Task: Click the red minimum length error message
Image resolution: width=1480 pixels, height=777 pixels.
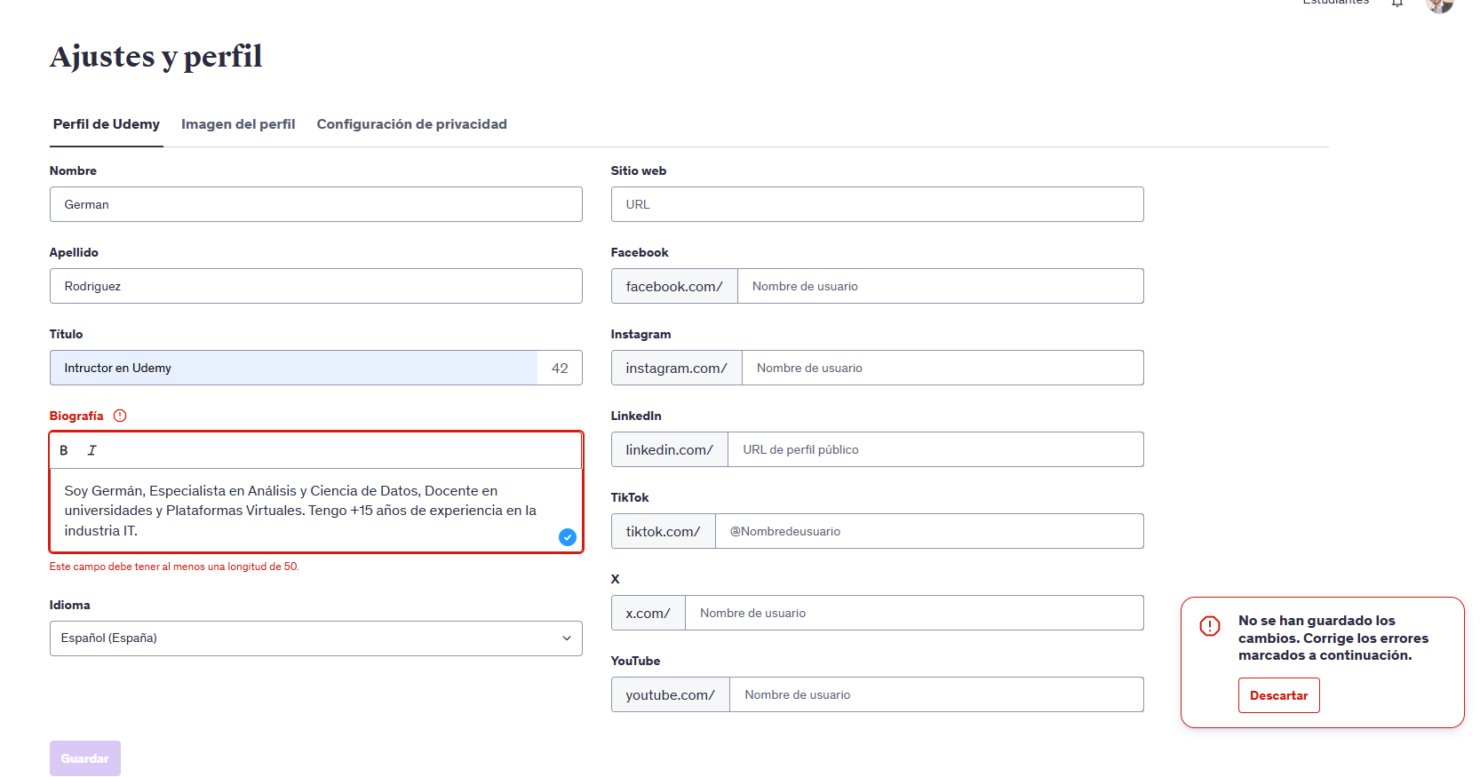Action: tap(174, 567)
